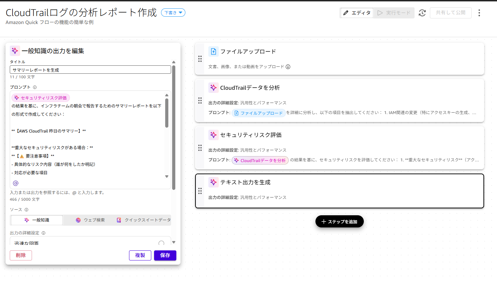Select the 迅速な回答 radio button
497x281 pixels.
click(x=161, y=243)
